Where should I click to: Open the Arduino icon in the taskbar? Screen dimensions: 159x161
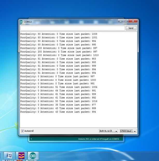coord(33,156)
